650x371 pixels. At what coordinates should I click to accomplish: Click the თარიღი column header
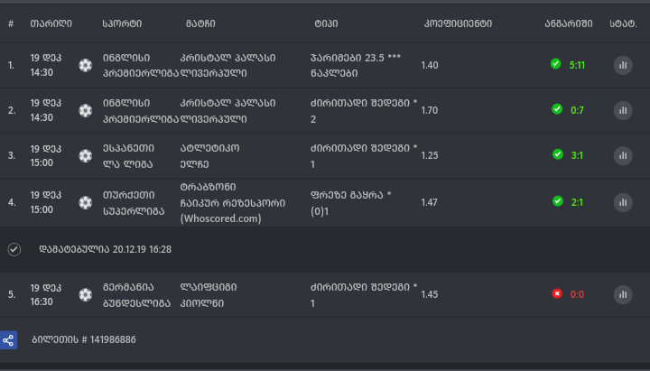click(x=51, y=23)
